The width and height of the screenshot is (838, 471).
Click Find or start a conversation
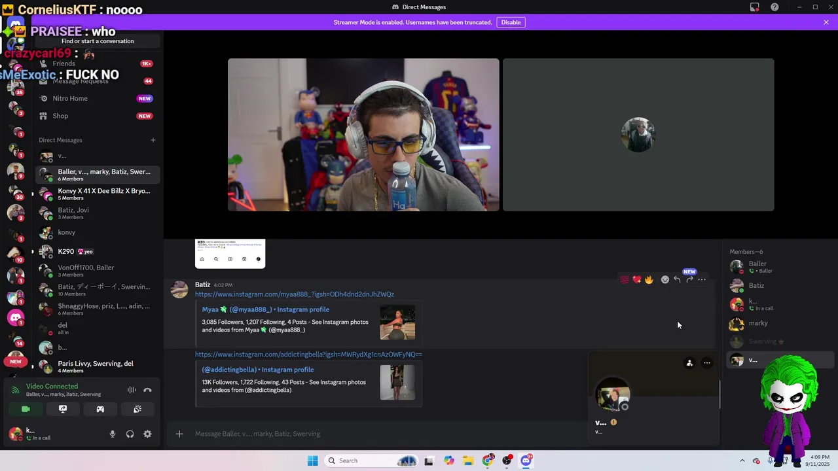[x=98, y=41]
